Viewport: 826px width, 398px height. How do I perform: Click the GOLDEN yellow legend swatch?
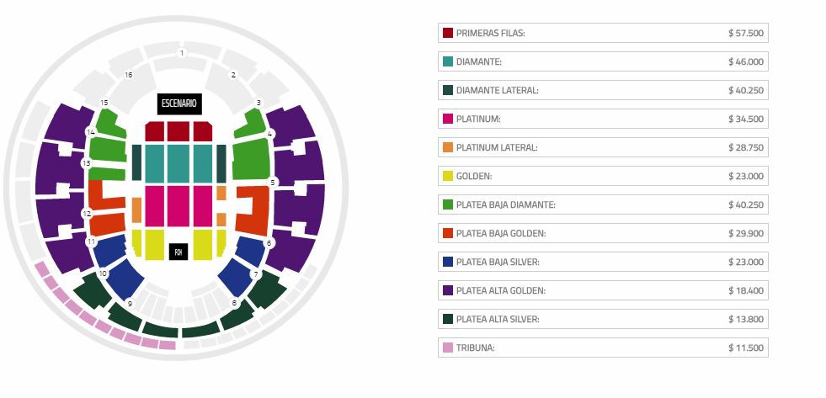point(447,176)
